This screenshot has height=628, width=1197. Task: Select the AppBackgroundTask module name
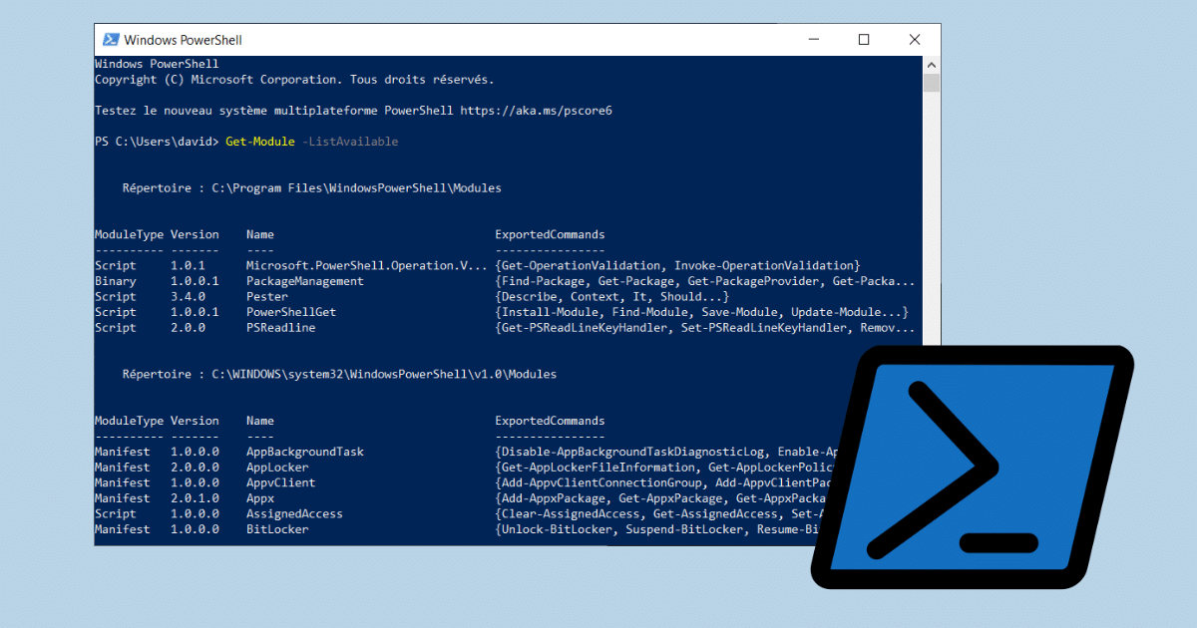(x=304, y=452)
